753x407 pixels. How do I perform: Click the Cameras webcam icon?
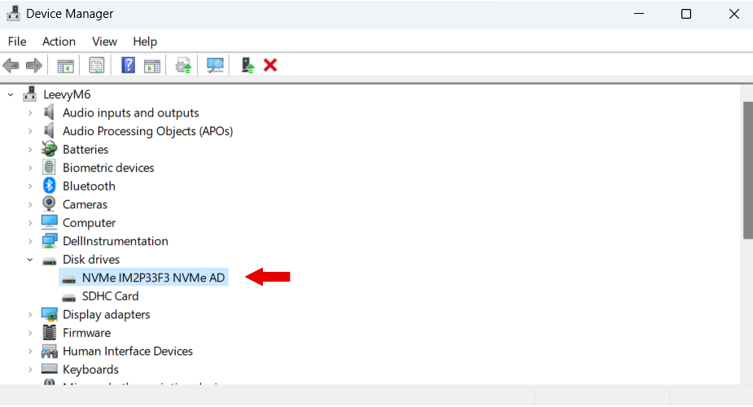49,204
